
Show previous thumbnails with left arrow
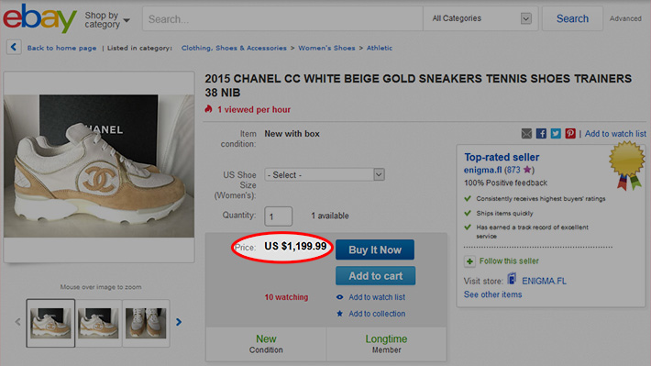click(17, 322)
